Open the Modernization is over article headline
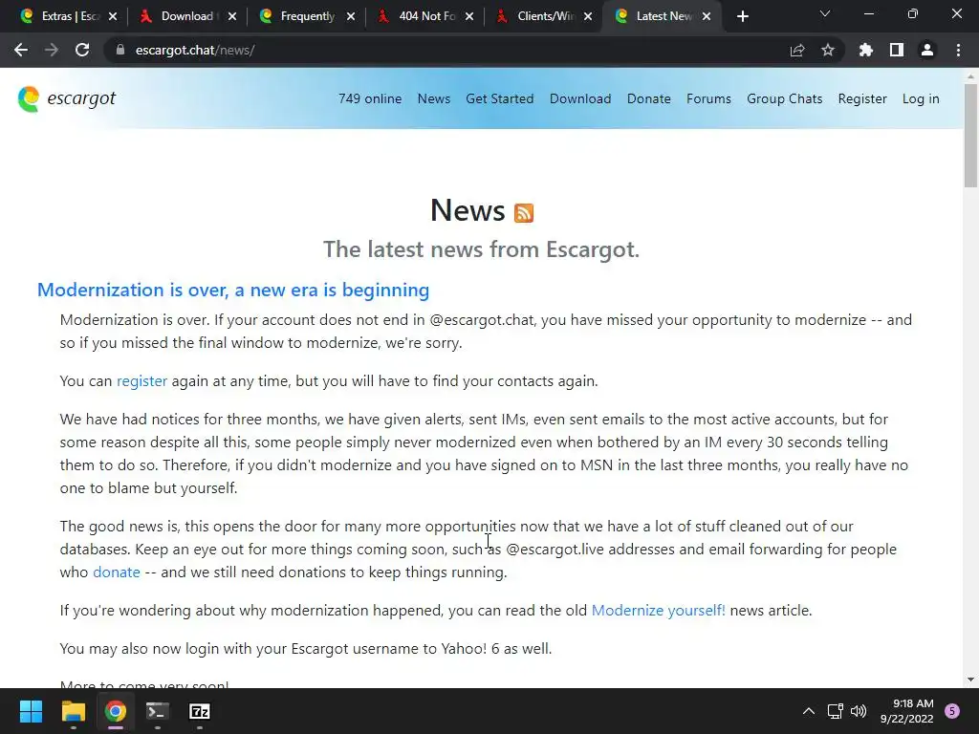Image resolution: width=979 pixels, height=734 pixels. (233, 290)
